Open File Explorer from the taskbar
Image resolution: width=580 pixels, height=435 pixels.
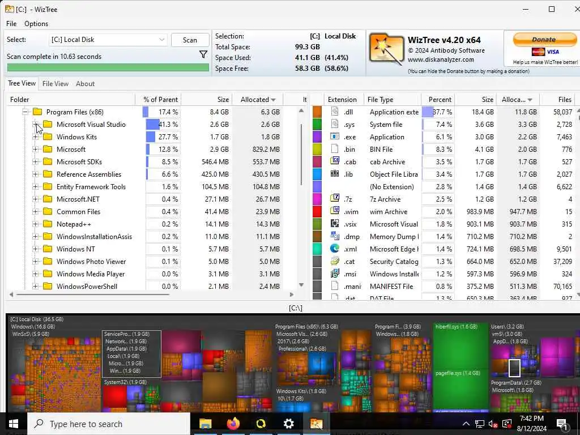click(x=205, y=424)
